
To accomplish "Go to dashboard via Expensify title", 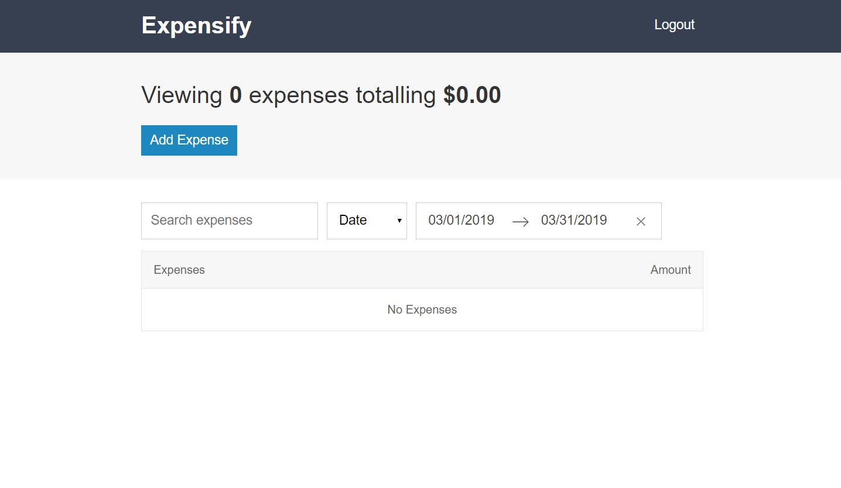I will 196,25.
